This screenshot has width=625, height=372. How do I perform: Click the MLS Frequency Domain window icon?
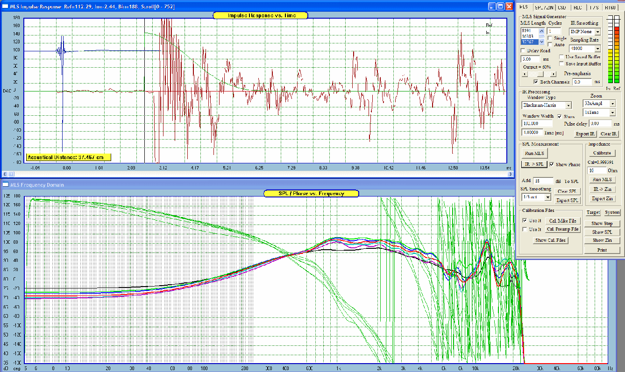(6, 184)
